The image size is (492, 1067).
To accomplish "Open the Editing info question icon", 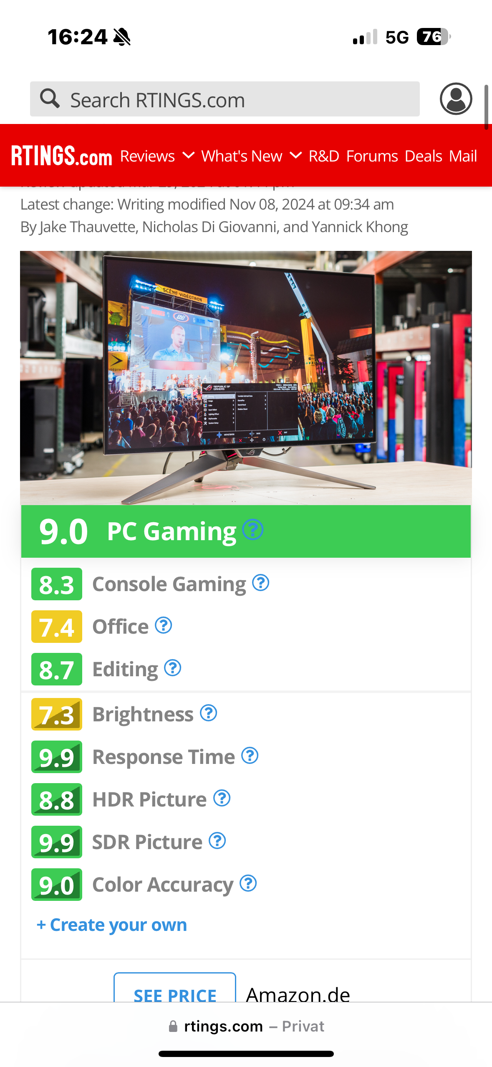I will 173,668.
